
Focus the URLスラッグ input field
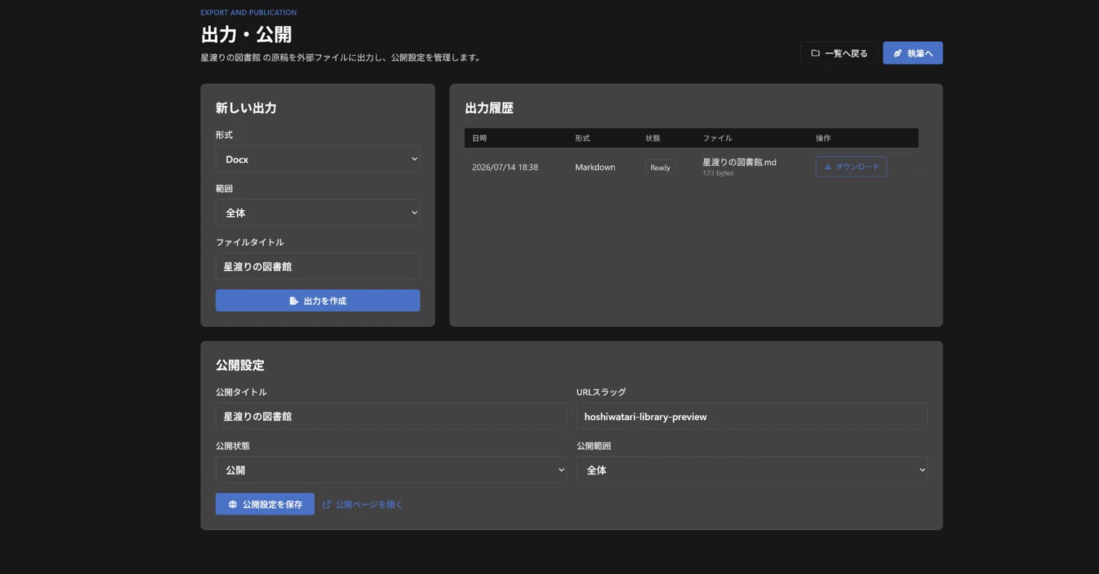pyautogui.click(x=752, y=416)
